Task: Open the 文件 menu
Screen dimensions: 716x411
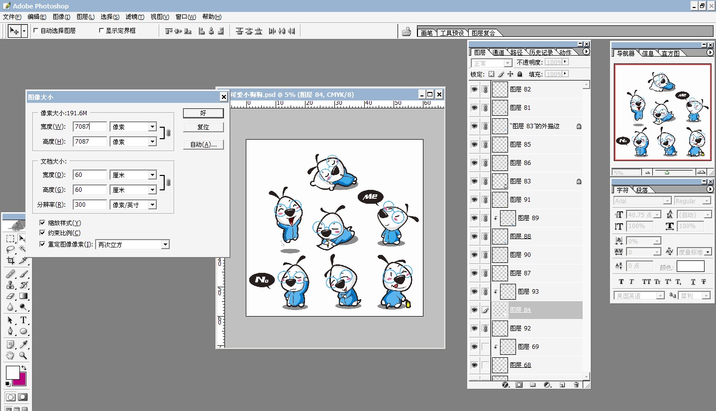Action: click(x=12, y=17)
